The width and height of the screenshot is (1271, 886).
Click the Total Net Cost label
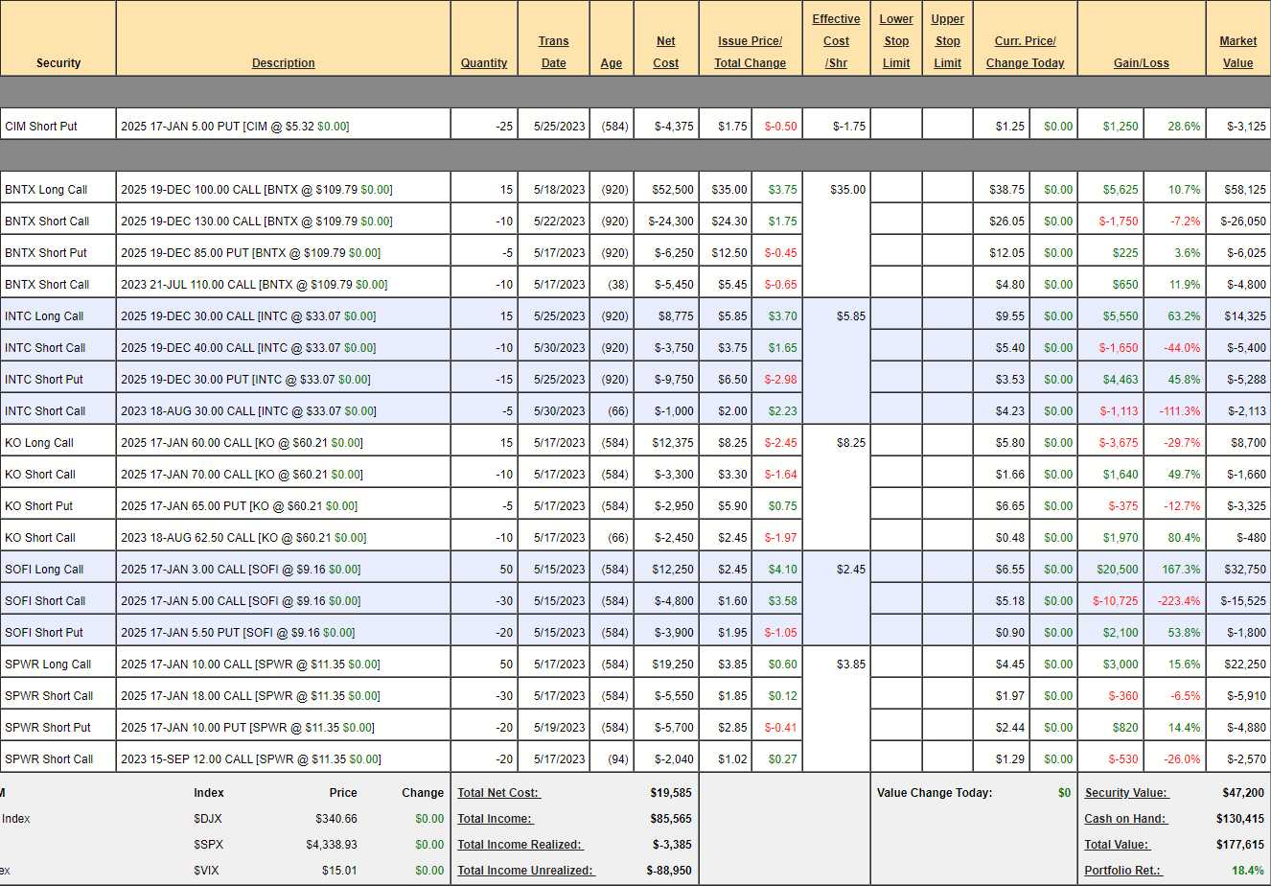pos(498,793)
